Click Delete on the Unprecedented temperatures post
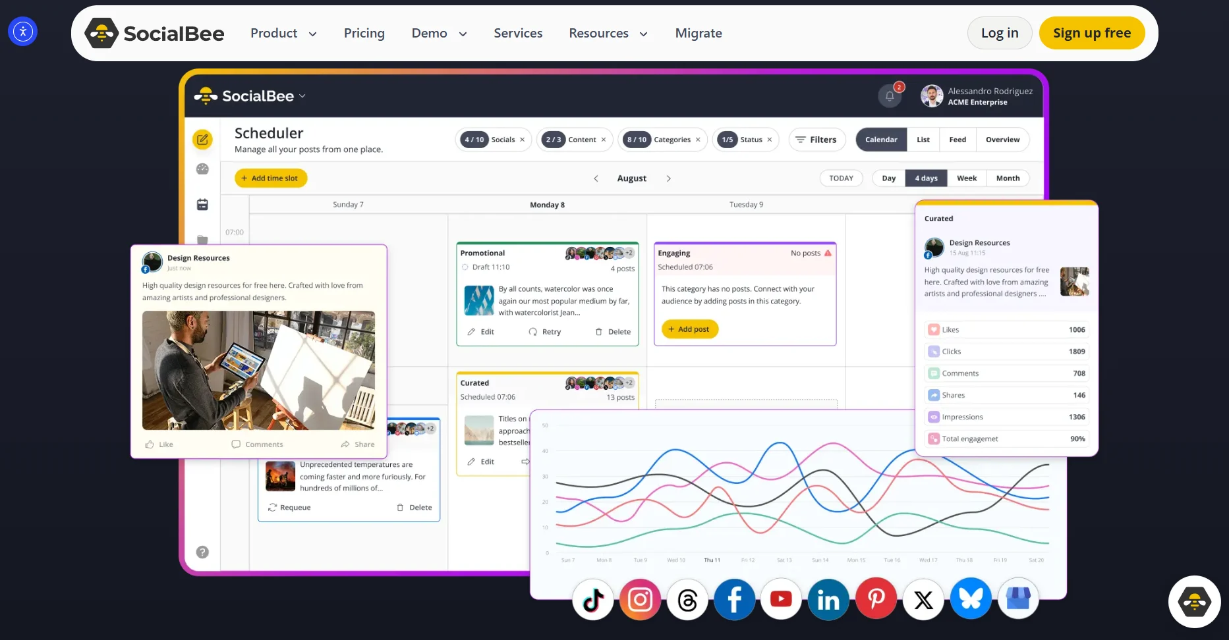 point(414,508)
